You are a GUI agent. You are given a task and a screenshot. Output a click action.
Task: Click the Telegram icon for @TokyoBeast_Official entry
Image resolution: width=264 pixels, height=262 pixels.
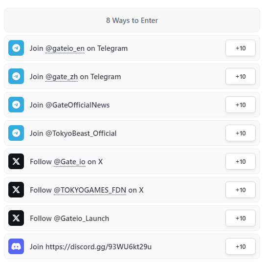[16, 133]
